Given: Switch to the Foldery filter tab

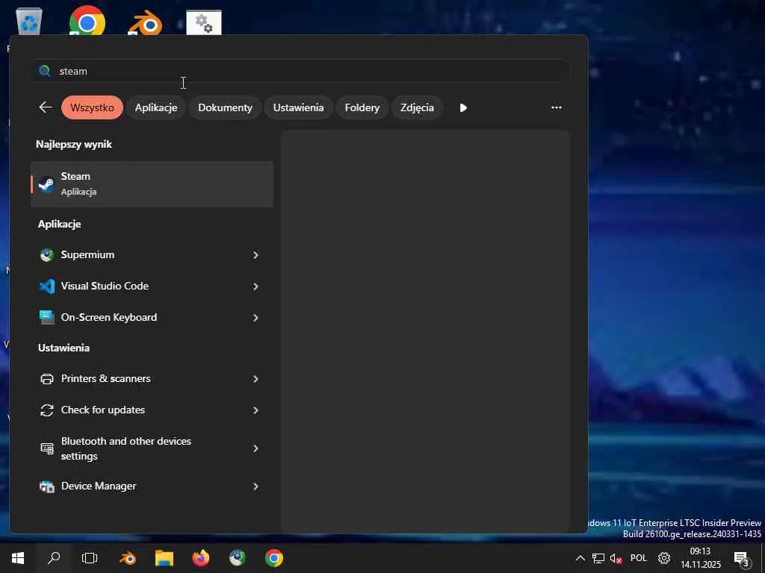Looking at the screenshot, I should click(362, 107).
